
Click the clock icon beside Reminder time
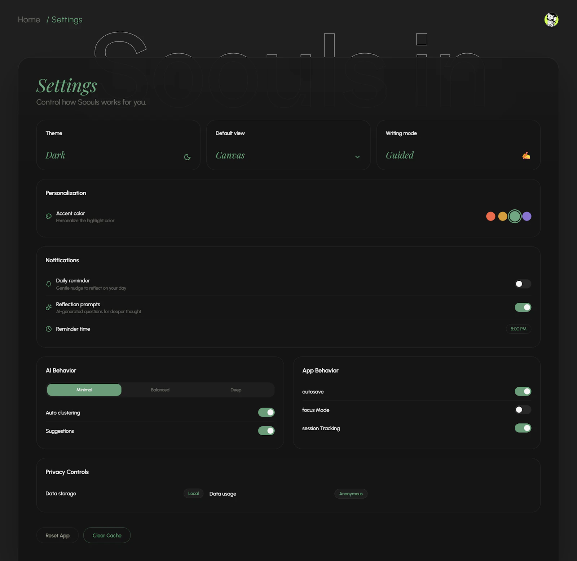point(49,329)
